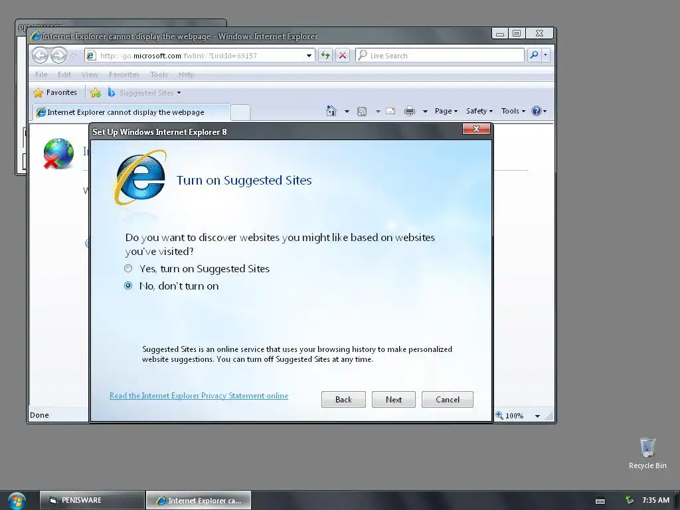Expand the Print dropdown arrow
This screenshot has height=510, width=680.
pyautogui.click(x=425, y=112)
